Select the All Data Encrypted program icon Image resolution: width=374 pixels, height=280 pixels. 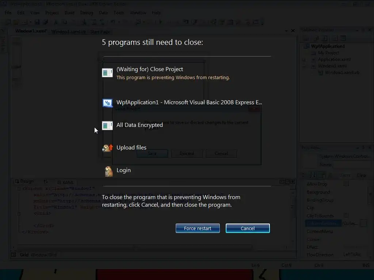tap(107, 125)
